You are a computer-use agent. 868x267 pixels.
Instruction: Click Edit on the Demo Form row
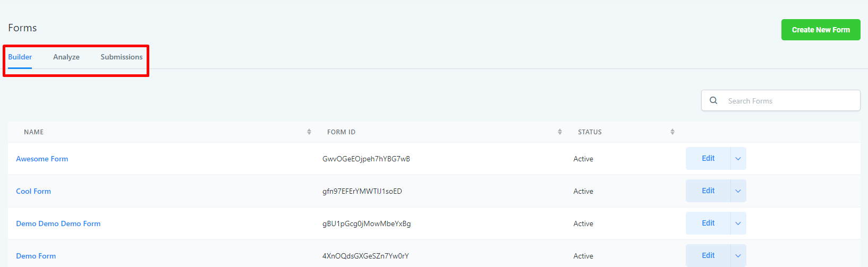point(708,256)
